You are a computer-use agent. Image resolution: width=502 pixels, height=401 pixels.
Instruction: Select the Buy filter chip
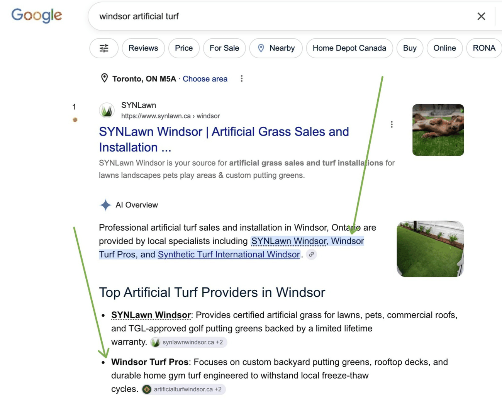tap(410, 48)
